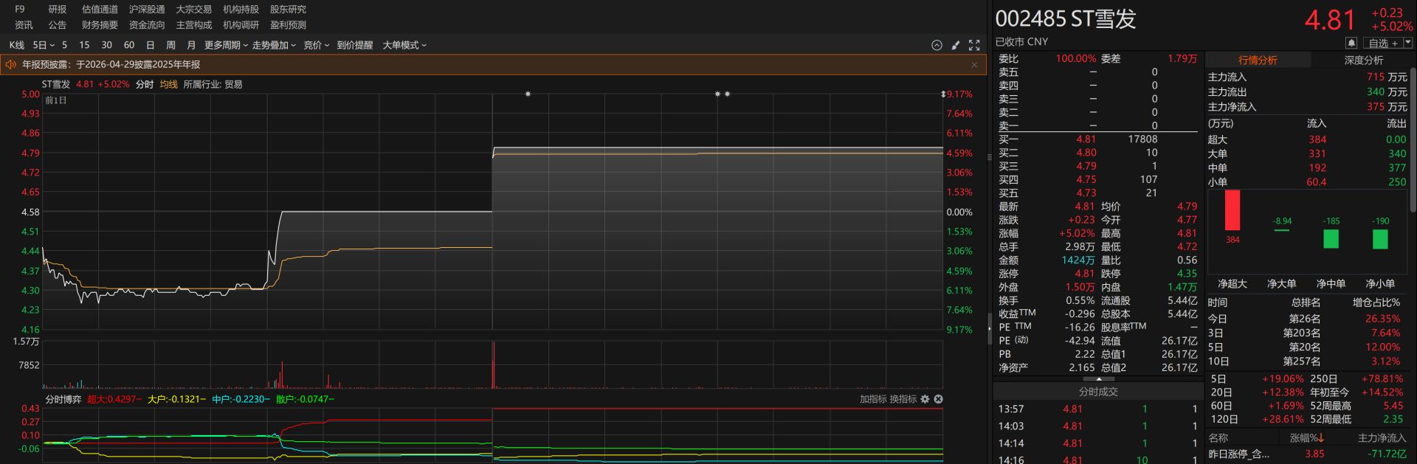The height and width of the screenshot is (464, 1417).
Task: Click the price alert bell icon
Action: pos(1351,44)
